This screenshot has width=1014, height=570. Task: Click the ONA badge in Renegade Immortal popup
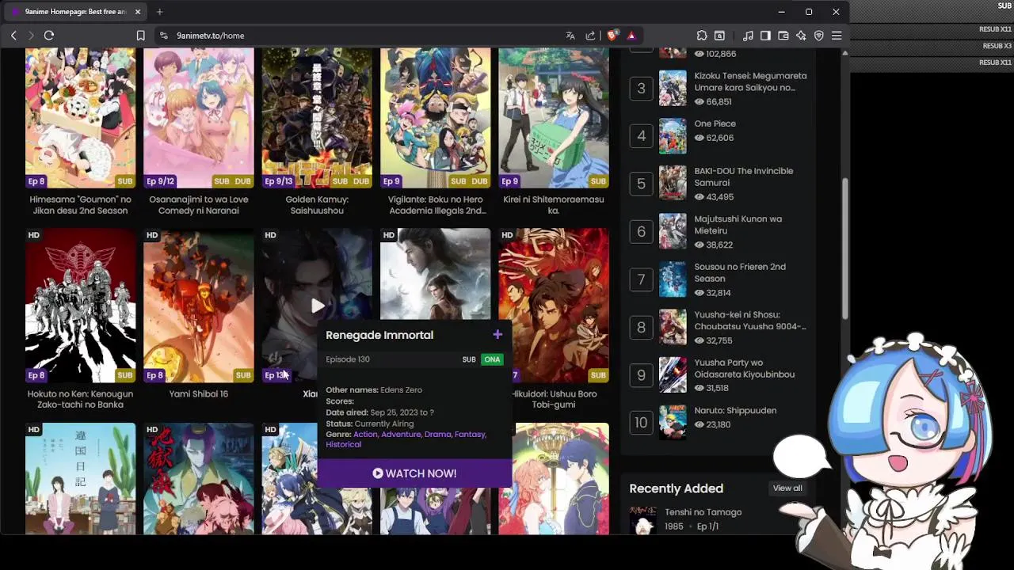point(492,359)
